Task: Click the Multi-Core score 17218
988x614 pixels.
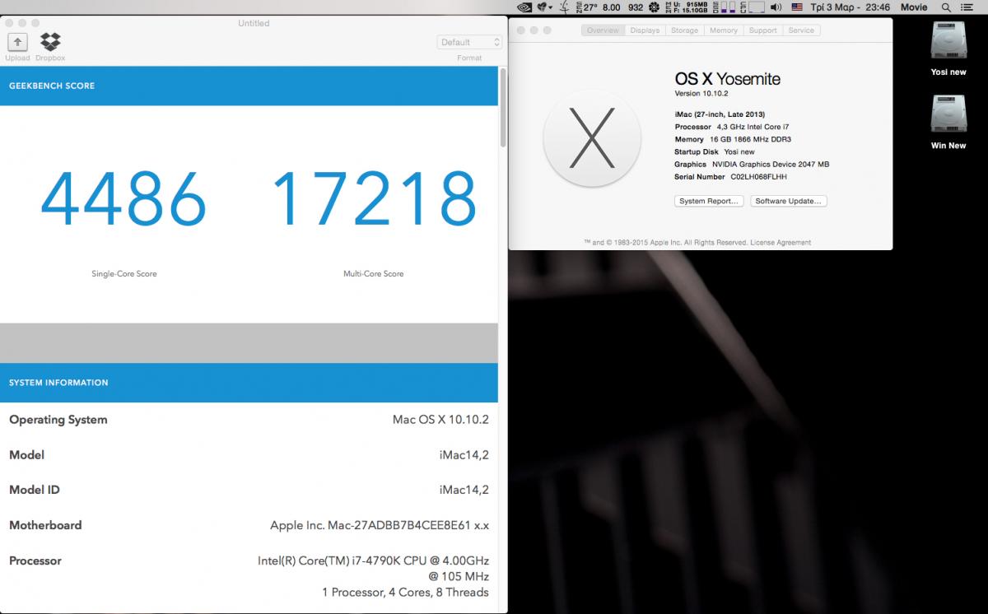Action: [x=373, y=199]
